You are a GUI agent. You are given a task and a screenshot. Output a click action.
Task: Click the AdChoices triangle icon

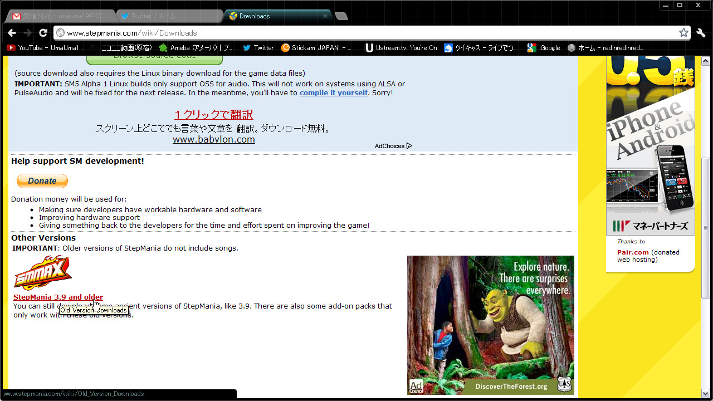(409, 146)
